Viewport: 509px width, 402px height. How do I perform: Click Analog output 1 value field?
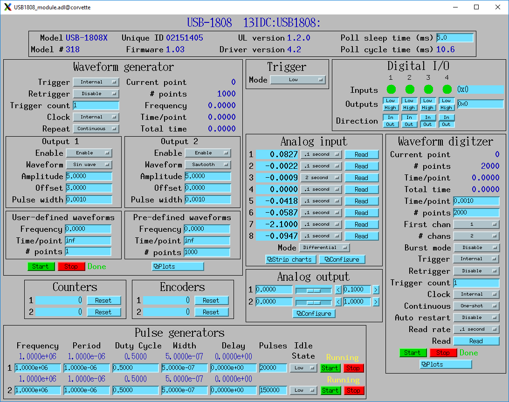(x=274, y=290)
